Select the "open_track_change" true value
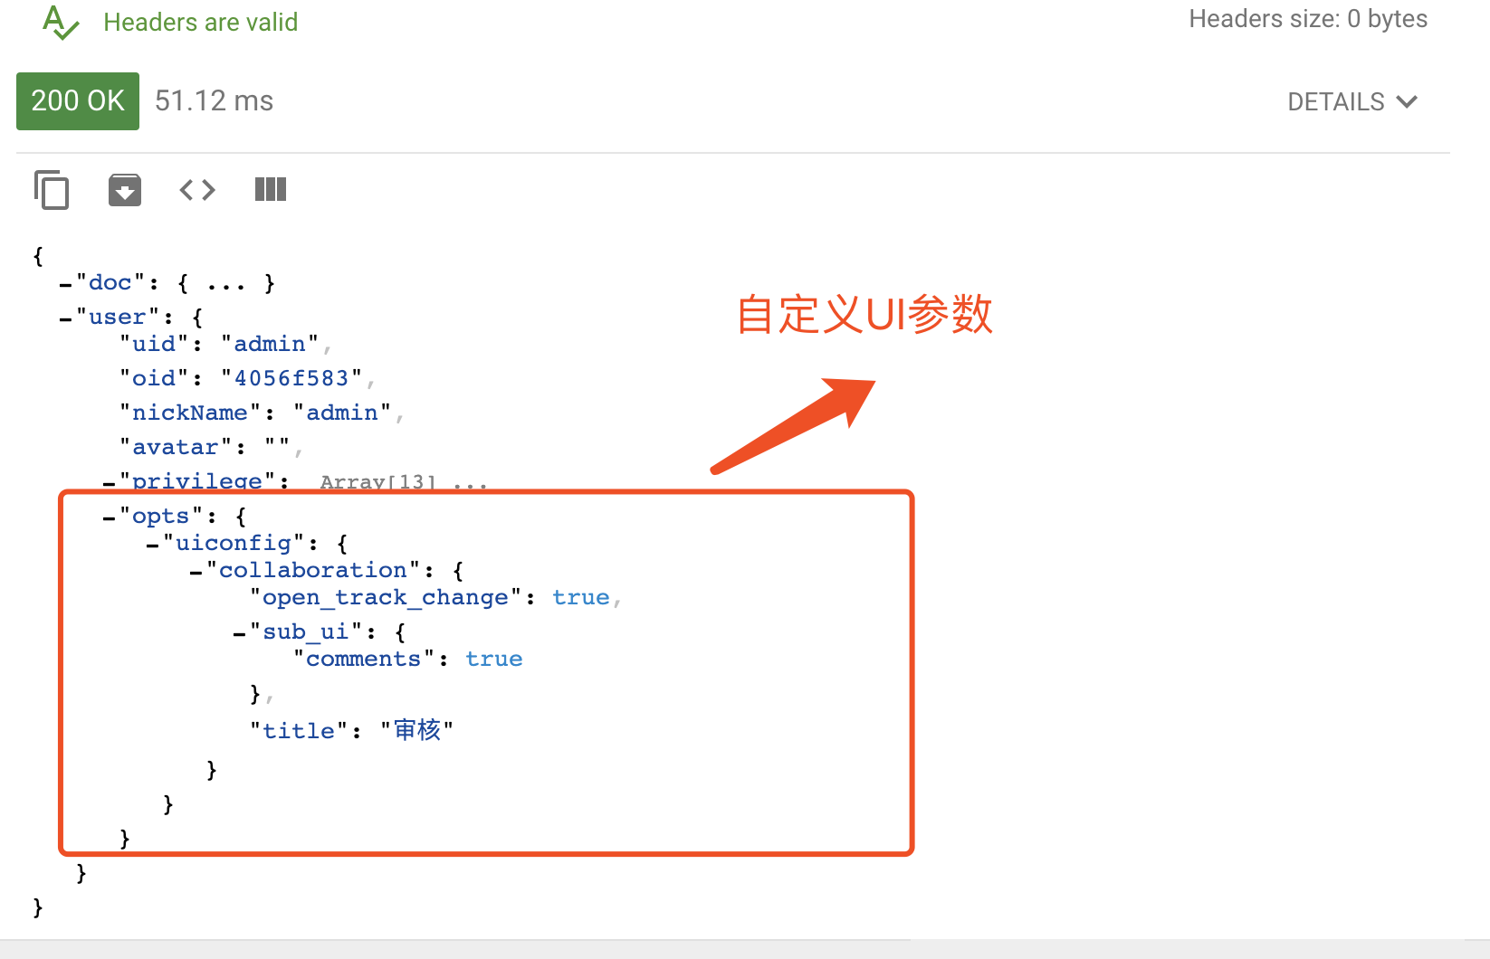Screen dimensions: 1490x959 click(581, 598)
